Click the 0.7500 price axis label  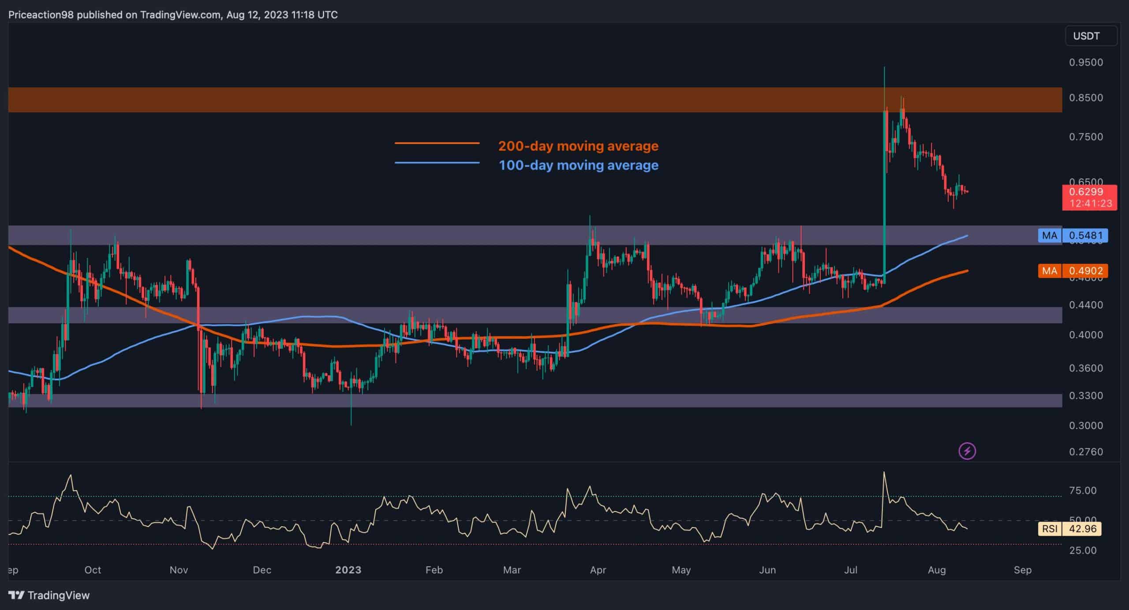1086,137
